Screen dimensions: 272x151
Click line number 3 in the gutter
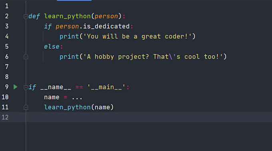(x=7, y=26)
